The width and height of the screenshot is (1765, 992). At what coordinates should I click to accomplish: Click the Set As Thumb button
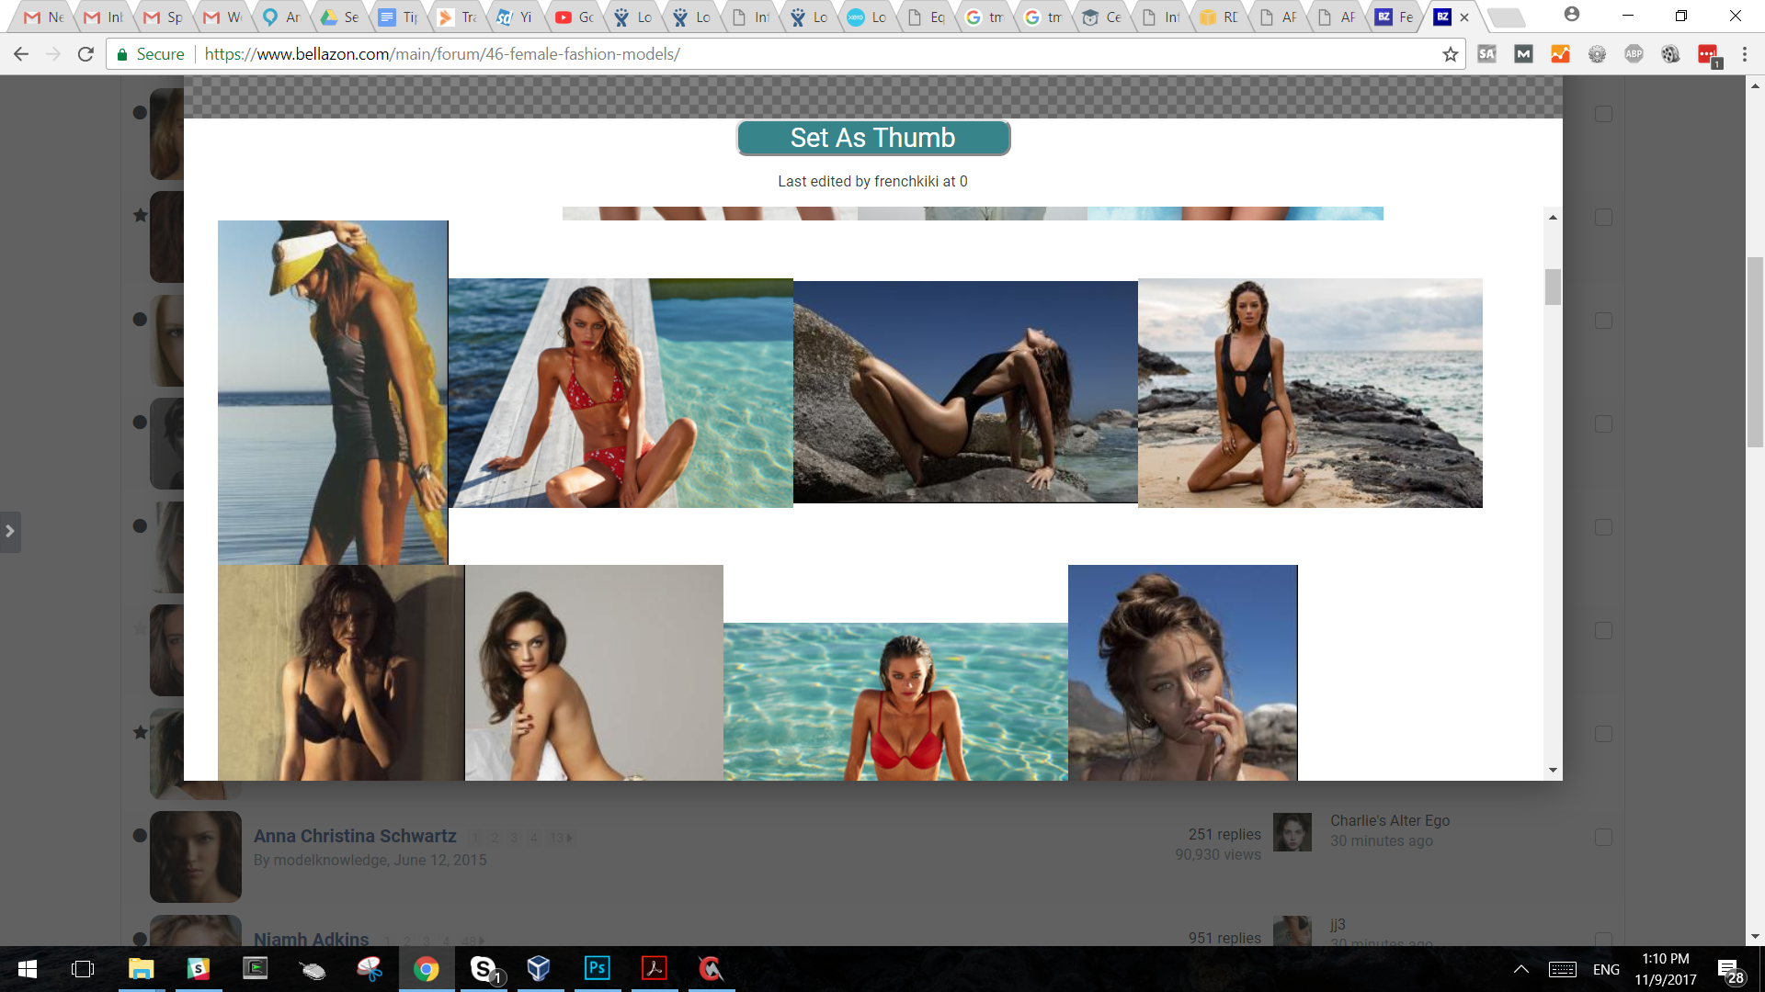coord(872,138)
